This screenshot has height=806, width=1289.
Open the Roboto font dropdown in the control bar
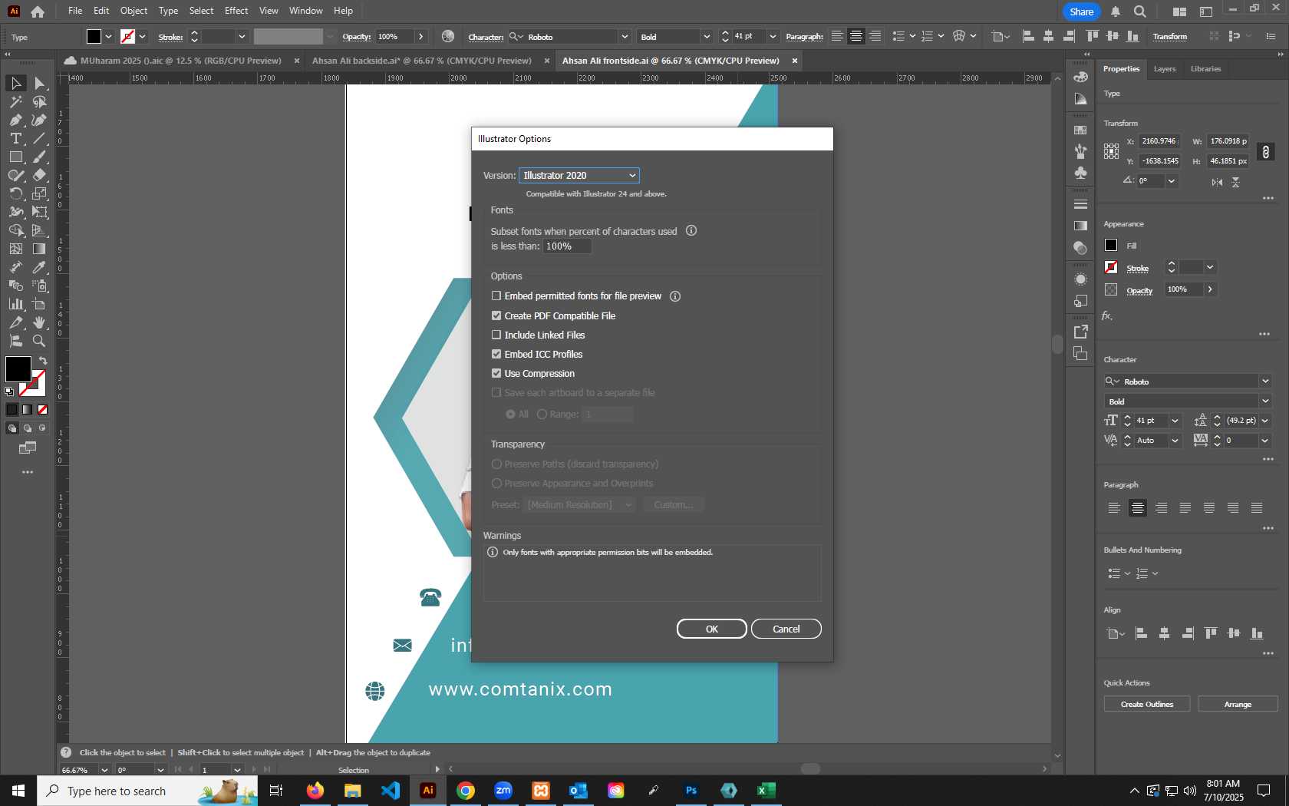point(625,37)
